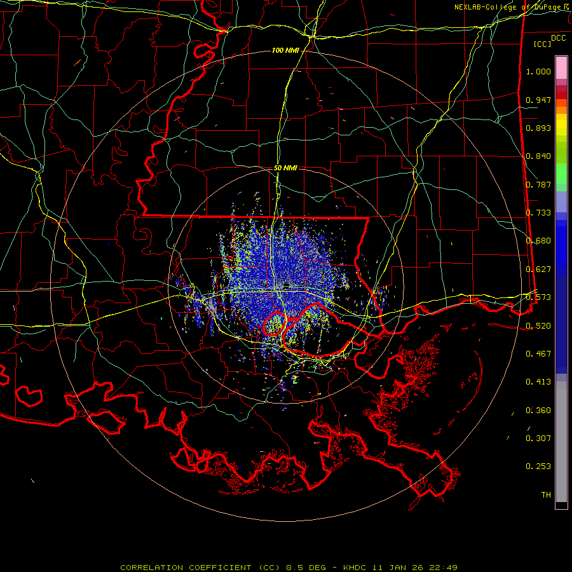Click the 0.467 scale label

tap(538, 354)
